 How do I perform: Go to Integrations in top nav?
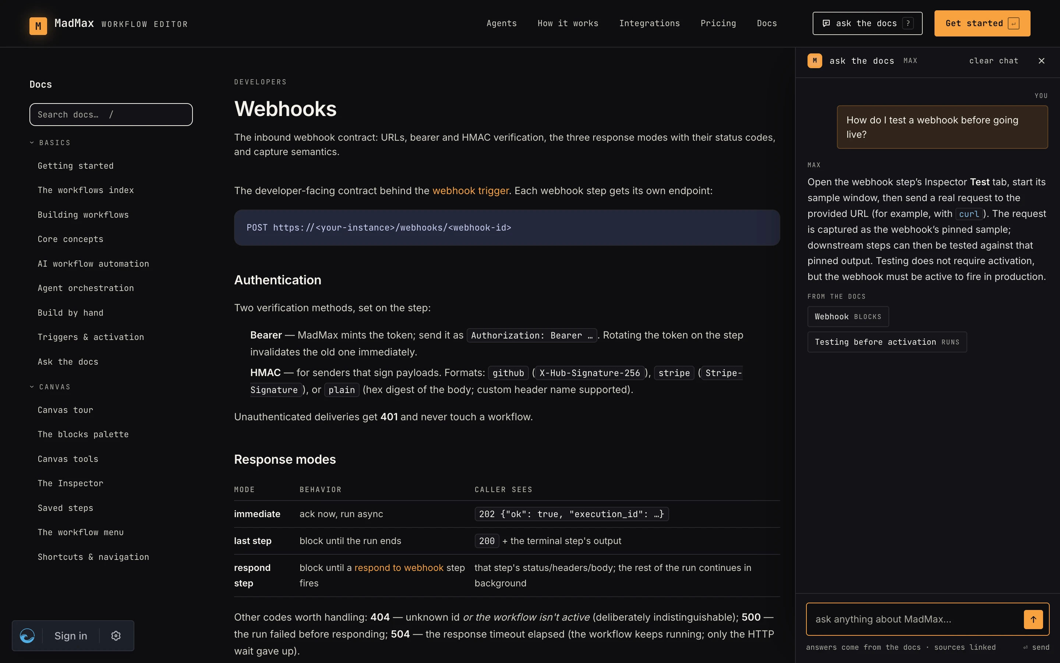649,23
